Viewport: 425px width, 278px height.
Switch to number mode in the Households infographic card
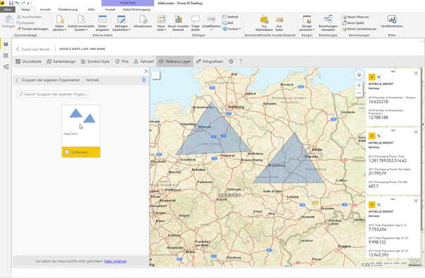tap(372, 77)
